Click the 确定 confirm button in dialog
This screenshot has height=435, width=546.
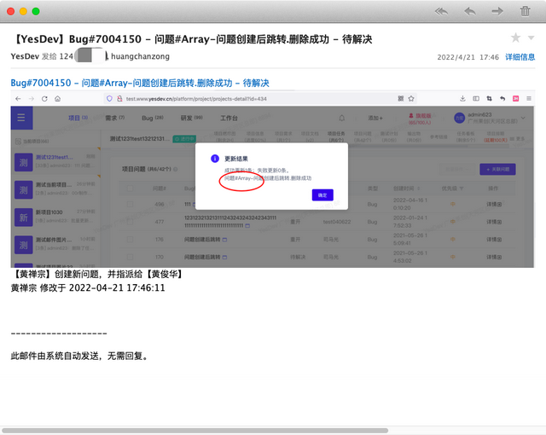[x=322, y=195]
